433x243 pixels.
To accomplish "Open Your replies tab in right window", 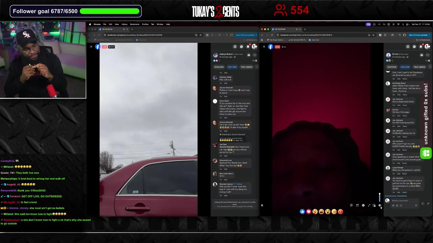I will coord(419,67).
